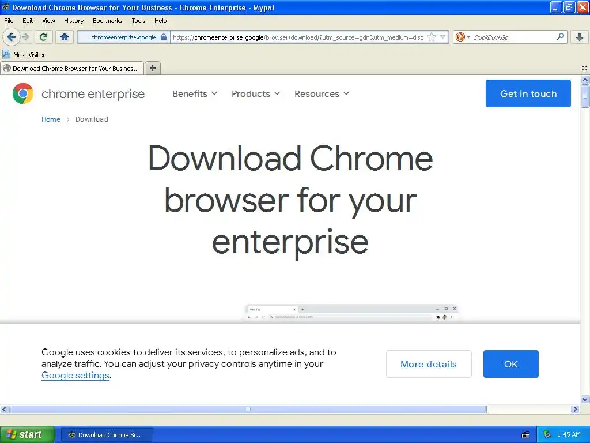
Task: Click the network tray icon near the clock
Action: click(x=547, y=434)
